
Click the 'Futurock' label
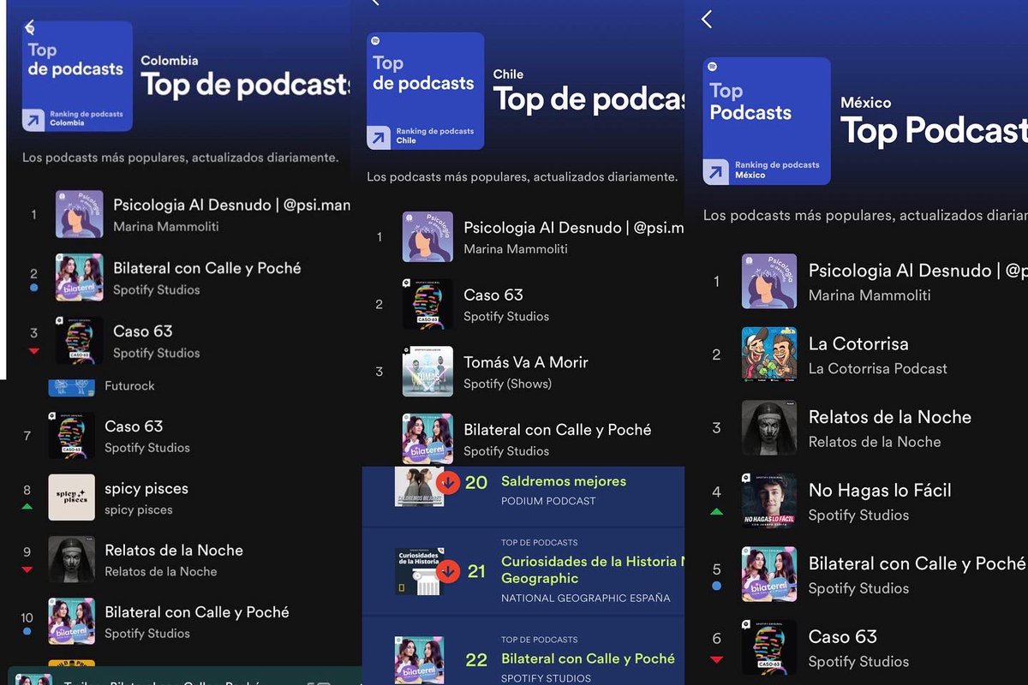[129, 386]
